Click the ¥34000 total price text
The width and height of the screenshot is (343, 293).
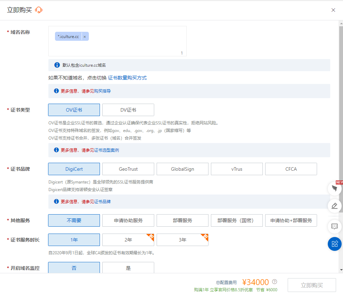tap(255, 282)
